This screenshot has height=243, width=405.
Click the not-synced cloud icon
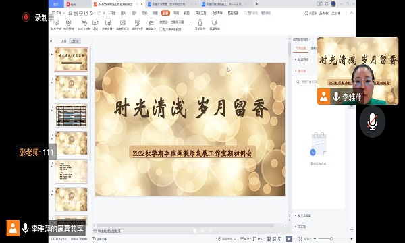(x=310, y=13)
